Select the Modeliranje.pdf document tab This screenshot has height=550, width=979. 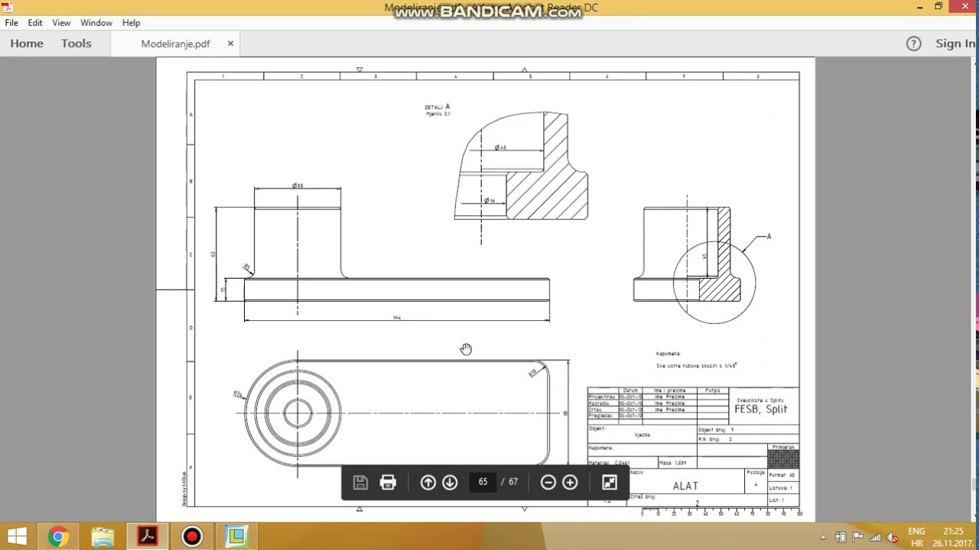pyautogui.click(x=175, y=44)
